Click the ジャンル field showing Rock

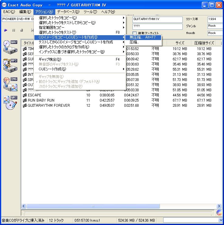[215, 26]
